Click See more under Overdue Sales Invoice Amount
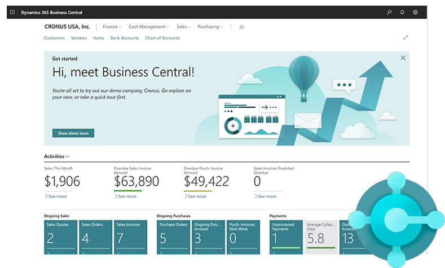Screen dimensions: 445x268 [125, 196]
